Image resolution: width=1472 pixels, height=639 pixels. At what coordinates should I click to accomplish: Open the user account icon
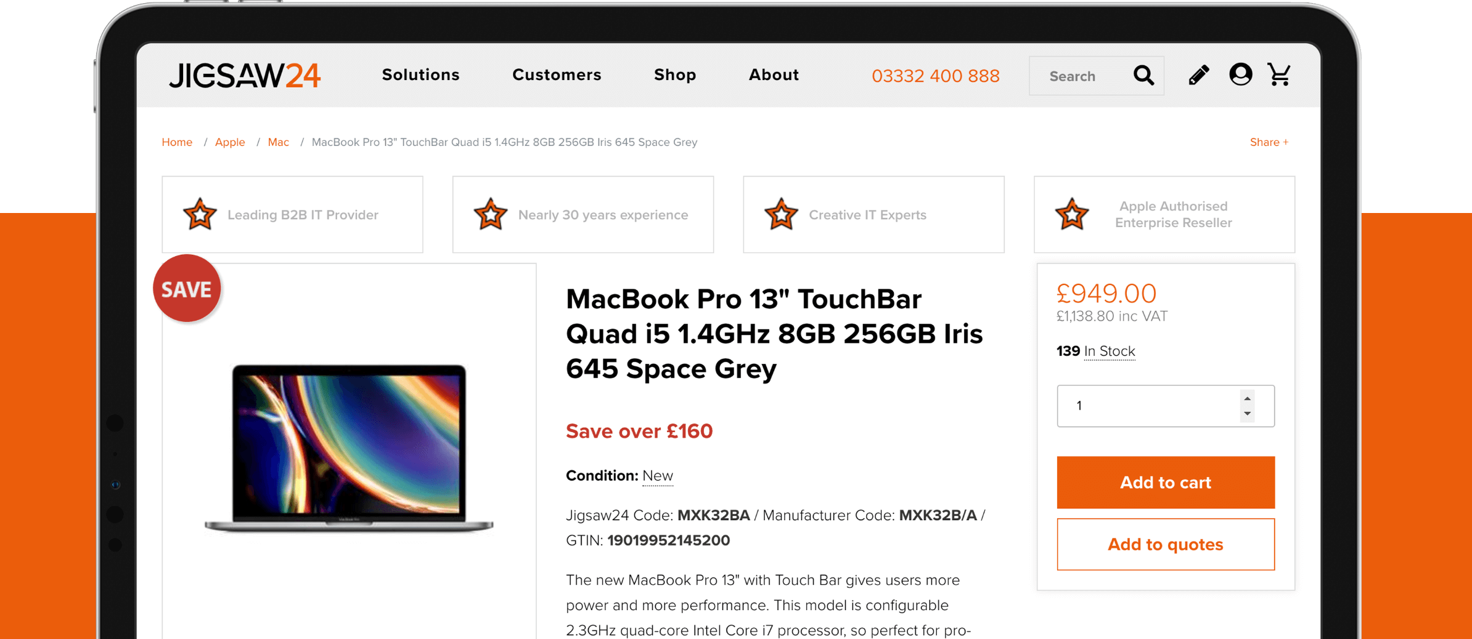[1240, 75]
